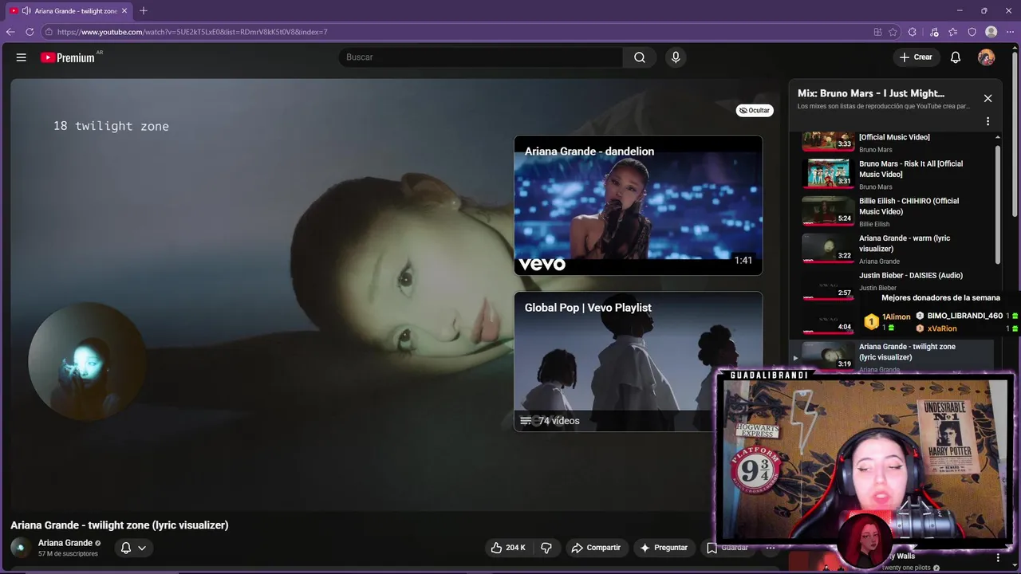
Task: Open the Mix playlist three-dot options
Action: [x=987, y=121]
